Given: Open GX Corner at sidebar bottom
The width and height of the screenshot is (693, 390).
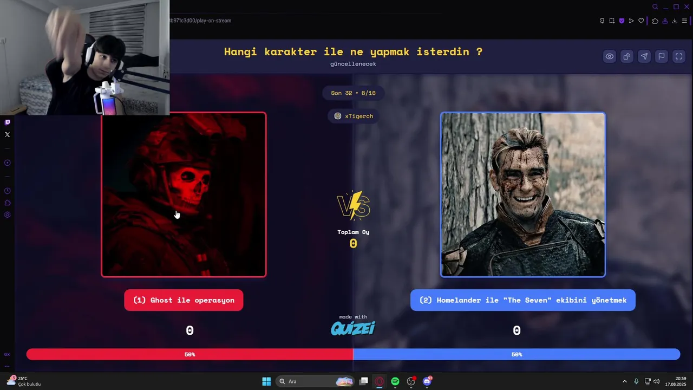Looking at the screenshot, I should pos(7,354).
